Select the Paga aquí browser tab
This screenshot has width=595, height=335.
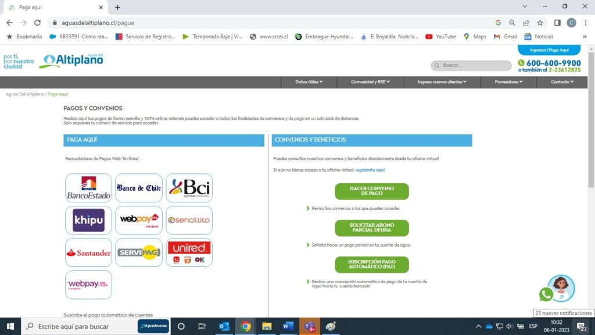click(55, 8)
